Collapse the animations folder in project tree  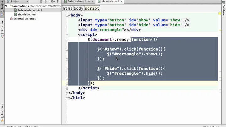click(6, 6)
